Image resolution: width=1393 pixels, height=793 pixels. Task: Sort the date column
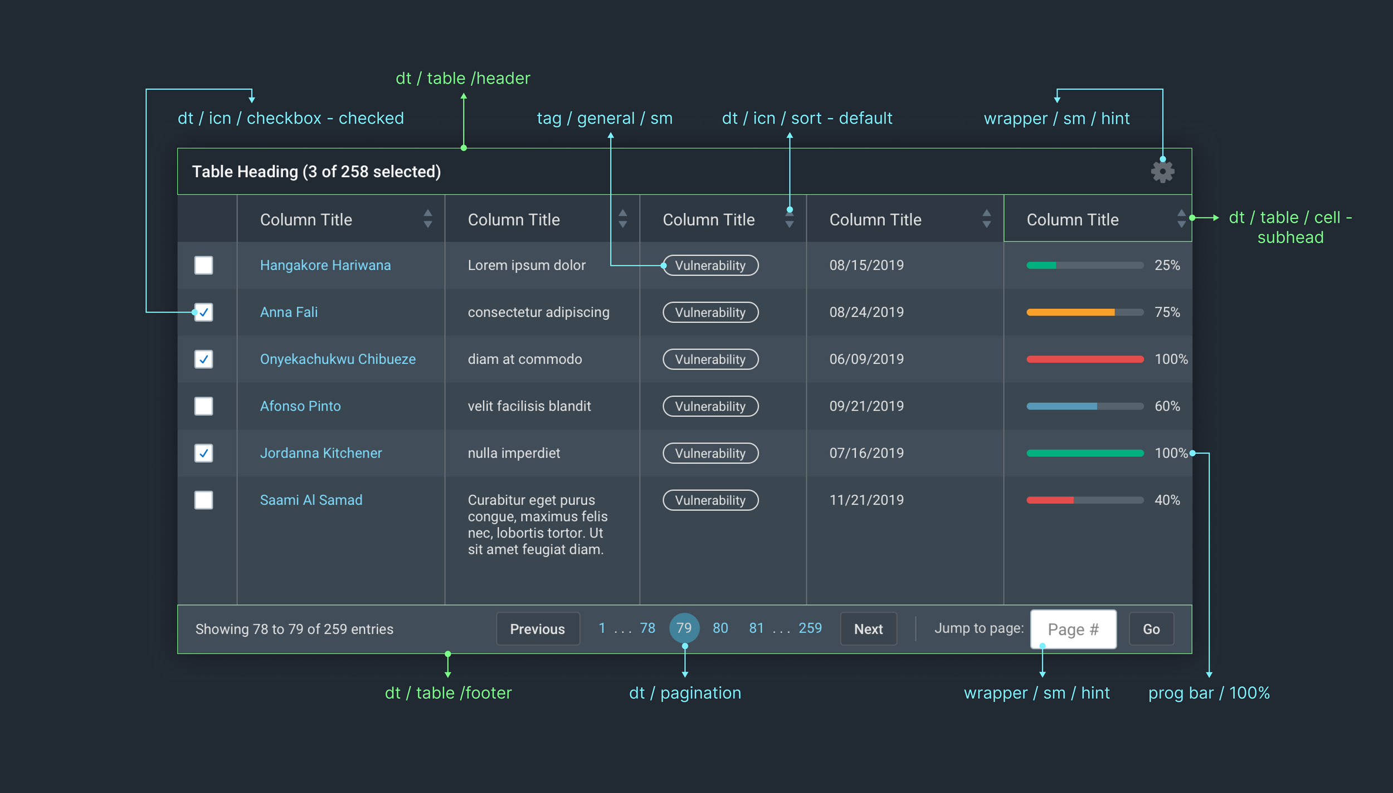986,219
